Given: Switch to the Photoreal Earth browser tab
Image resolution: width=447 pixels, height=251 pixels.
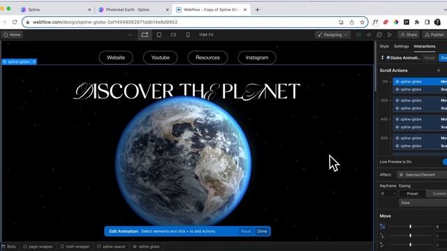Looking at the screenshot, I should point(133,10).
